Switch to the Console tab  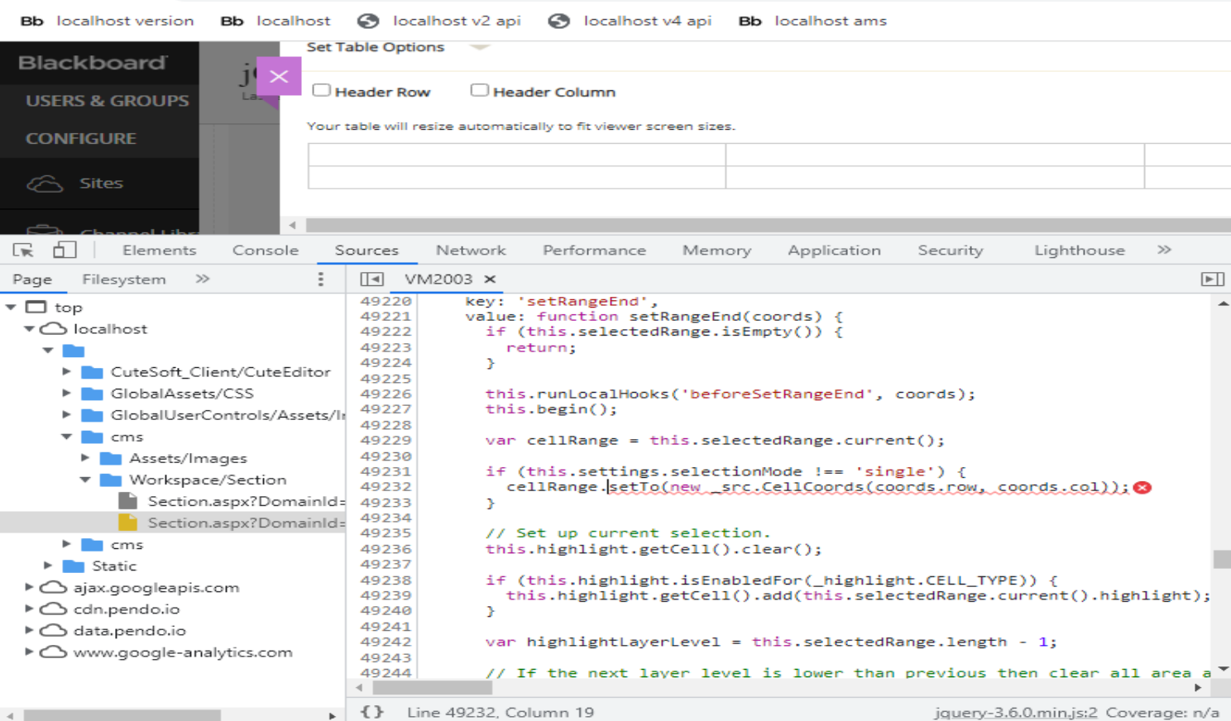(266, 250)
